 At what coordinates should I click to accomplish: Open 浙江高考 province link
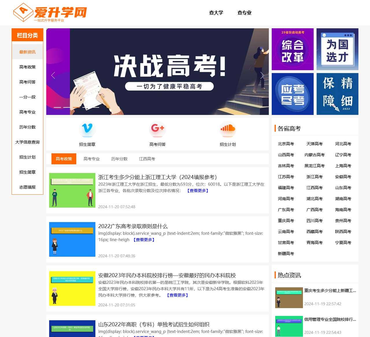(314, 177)
